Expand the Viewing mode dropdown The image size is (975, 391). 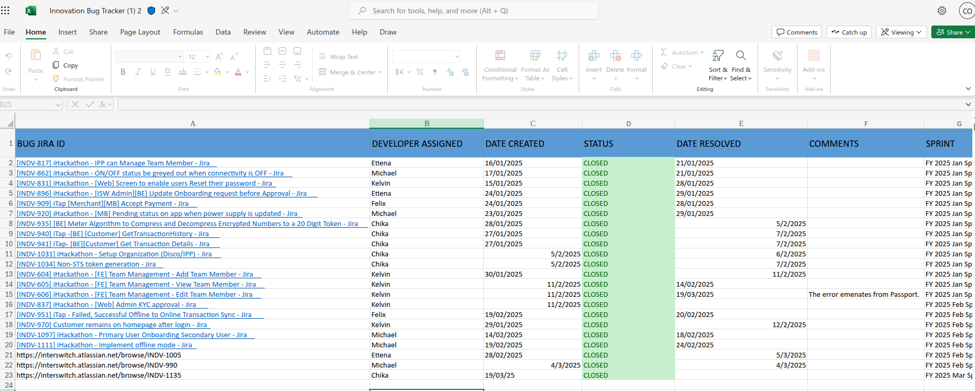click(901, 32)
